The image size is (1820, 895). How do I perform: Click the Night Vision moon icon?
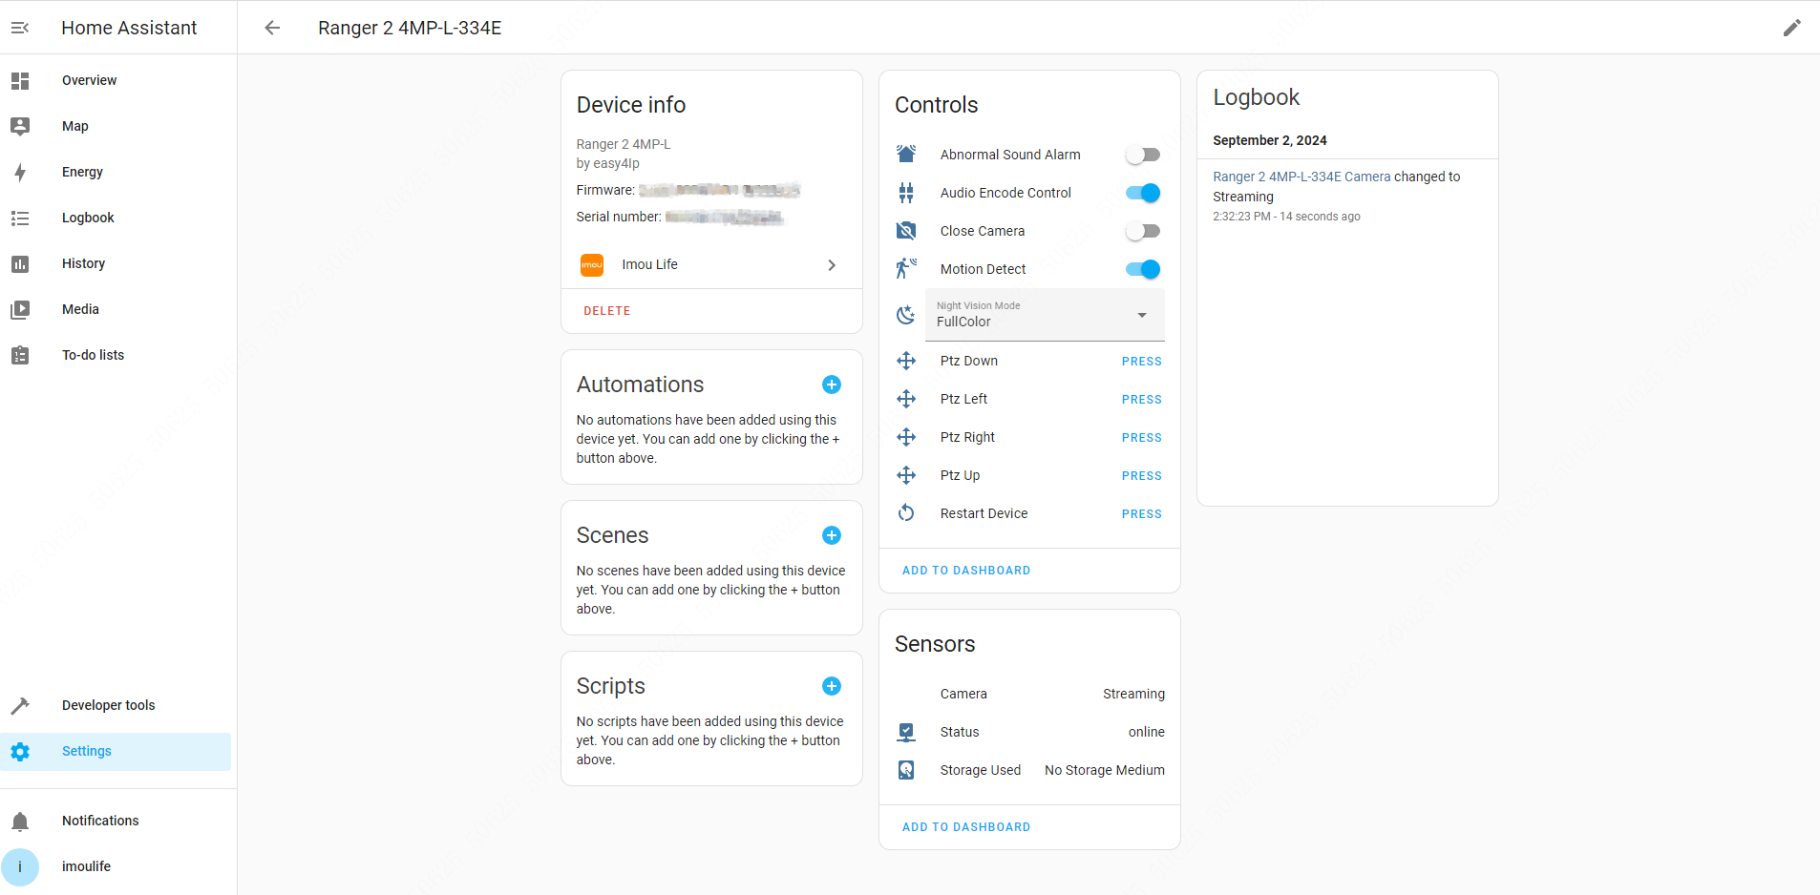[x=906, y=315]
